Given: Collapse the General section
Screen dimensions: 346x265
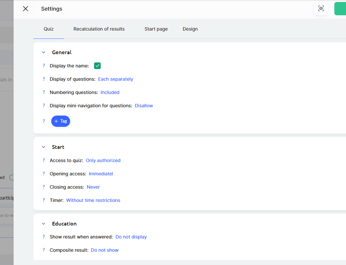Looking at the screenshot, I should click(44, 52).
